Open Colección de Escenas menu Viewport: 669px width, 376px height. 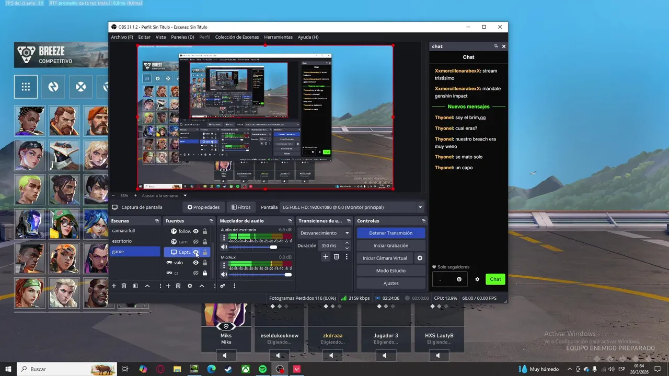pyautogui.click(x=237, y=37)
